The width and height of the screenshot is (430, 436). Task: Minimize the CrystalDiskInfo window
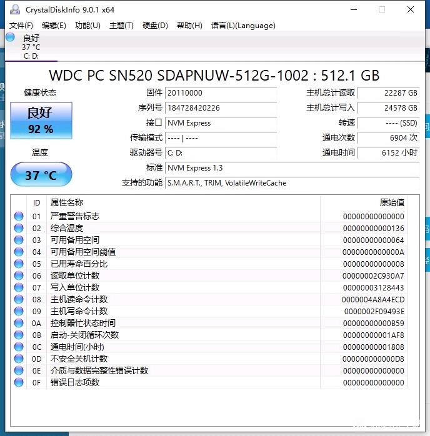click(x=354, y=9)
